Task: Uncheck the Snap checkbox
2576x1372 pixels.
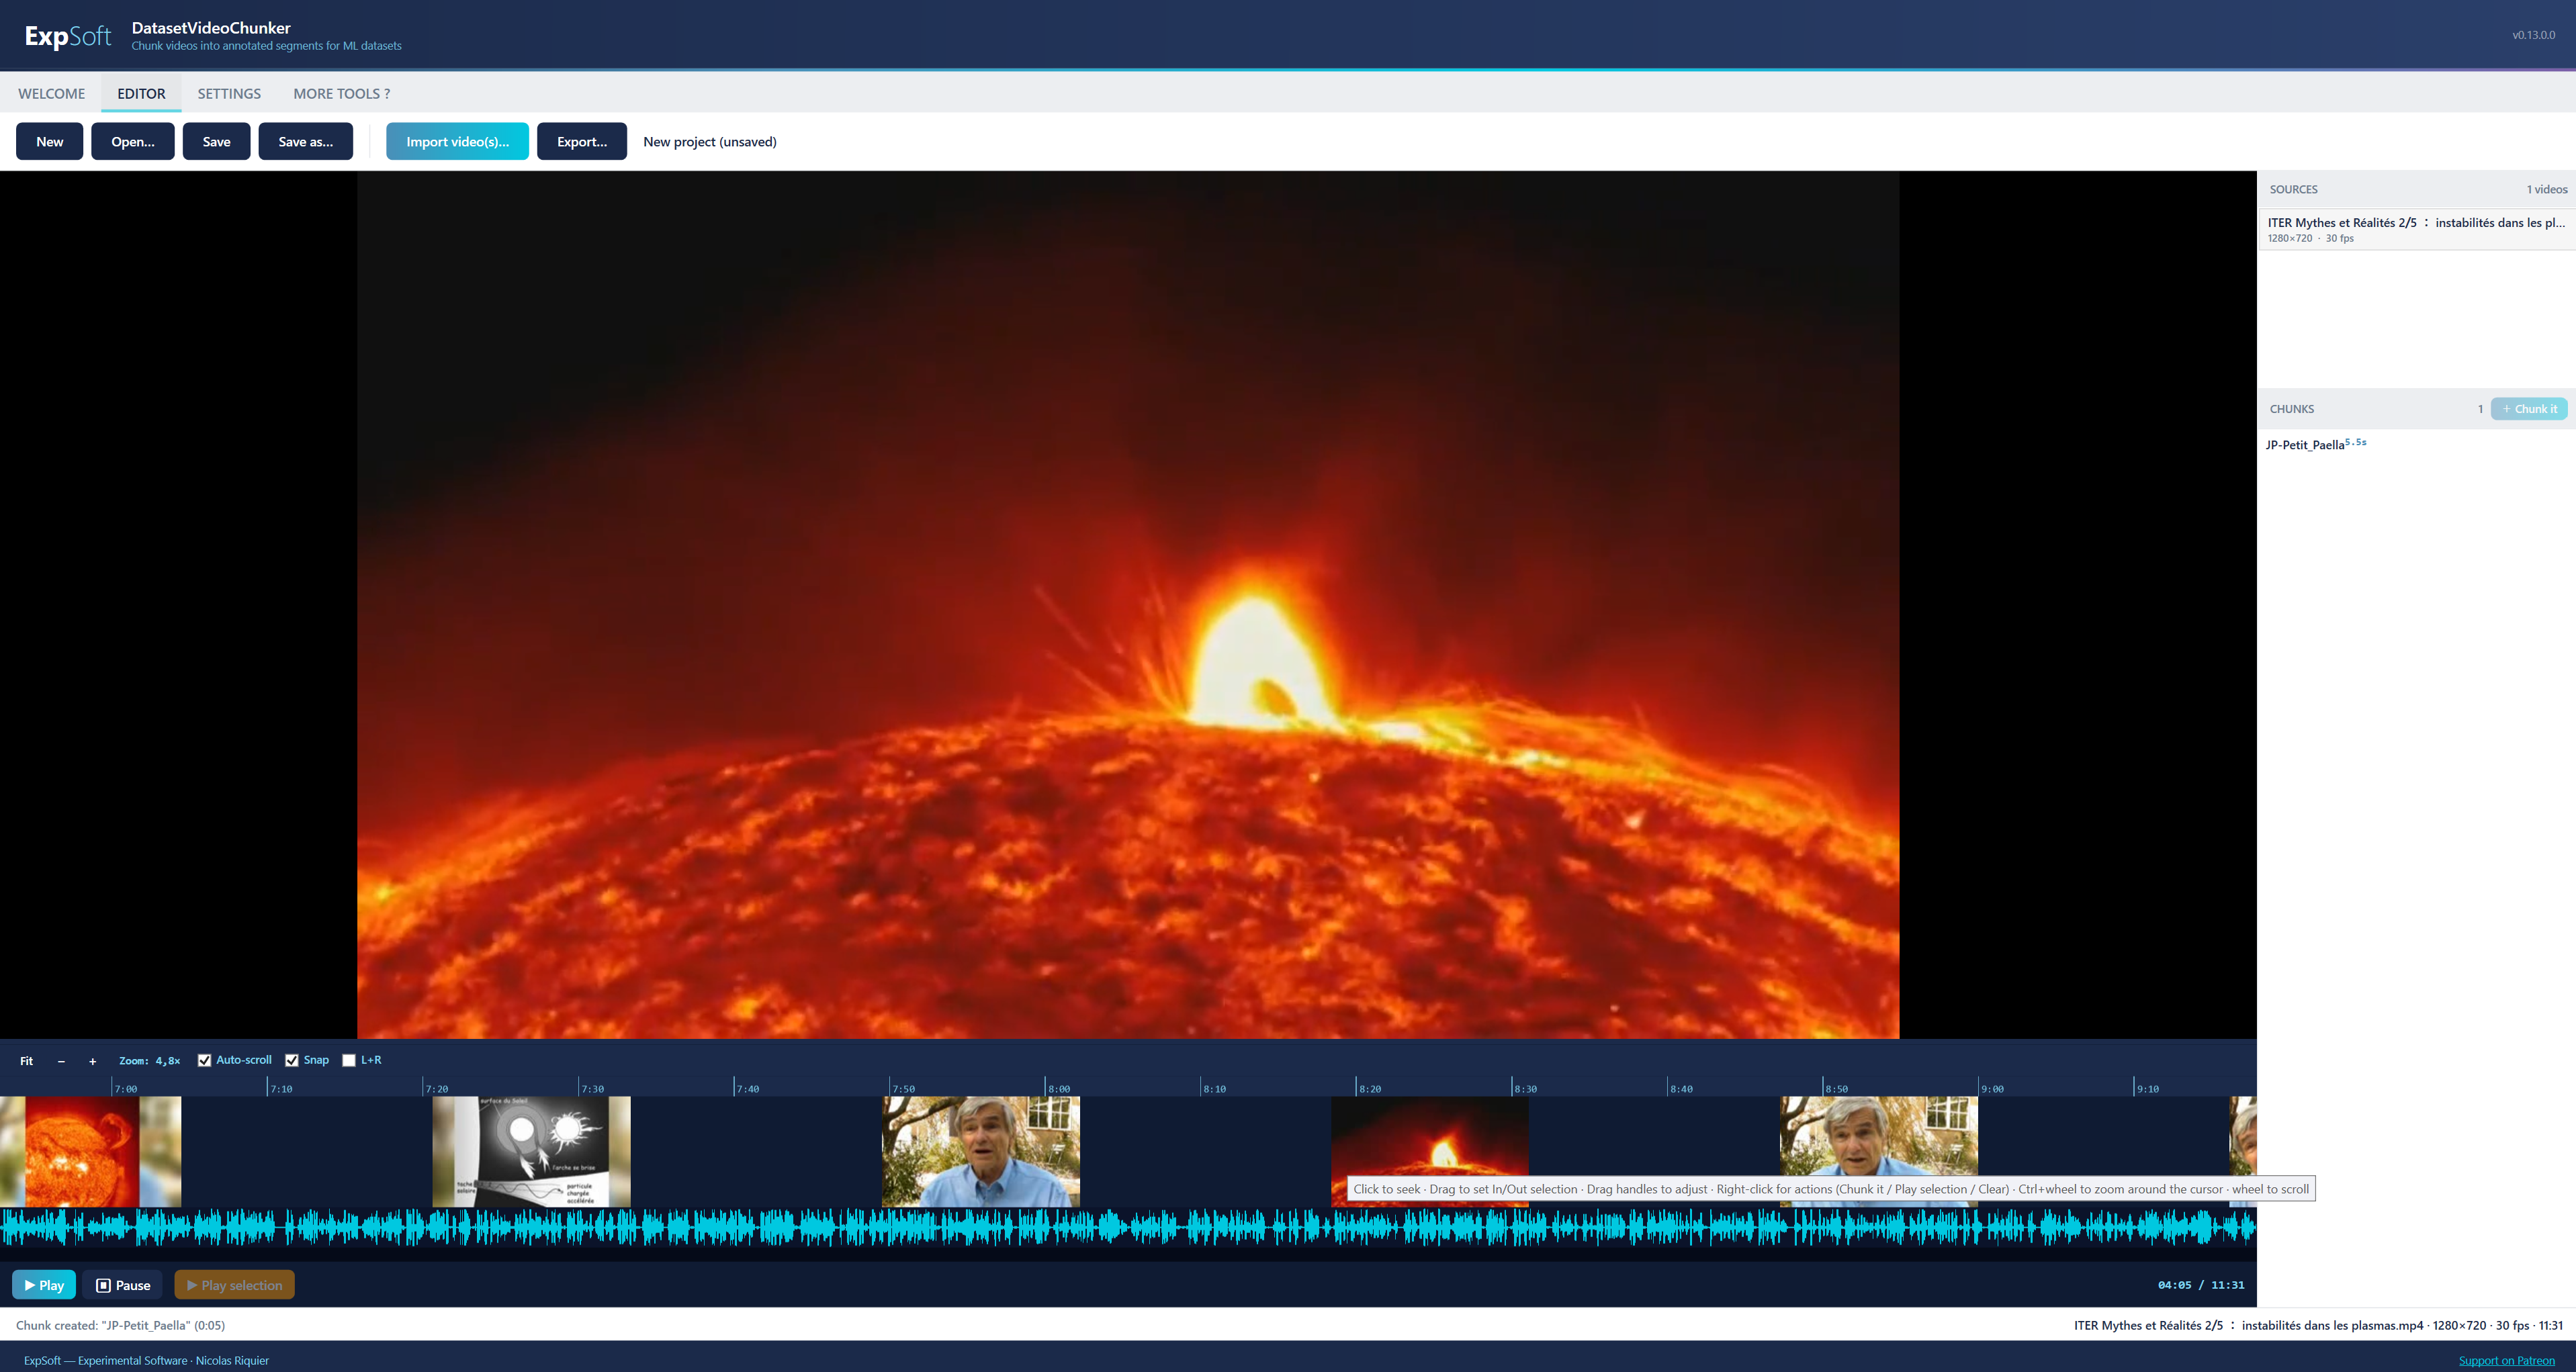Action: 292,1060
